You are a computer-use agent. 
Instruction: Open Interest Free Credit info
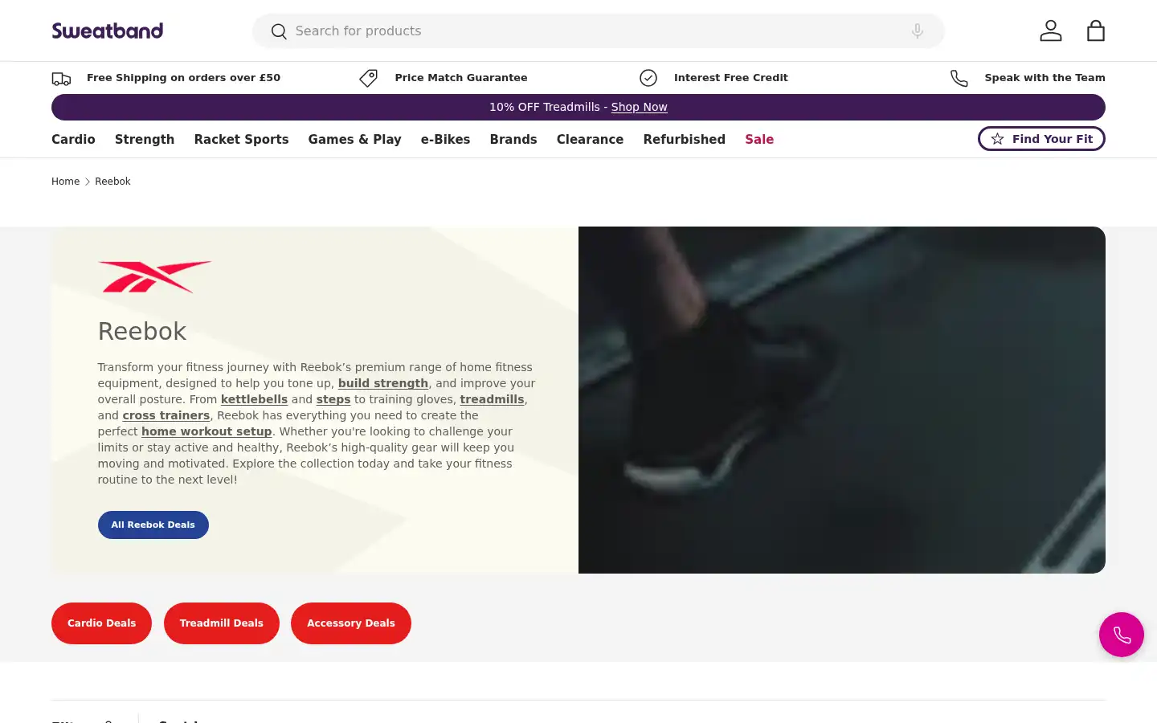pos(730,78)
